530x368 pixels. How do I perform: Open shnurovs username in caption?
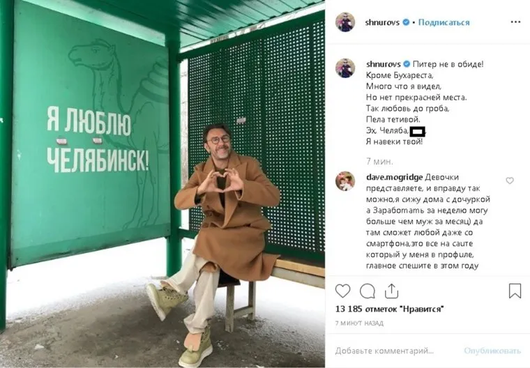384,64
